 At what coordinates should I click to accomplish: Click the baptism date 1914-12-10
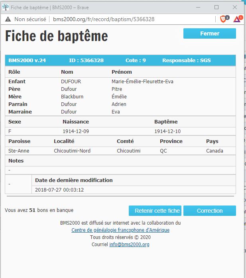pyautogui.click(x=167, y=131)
